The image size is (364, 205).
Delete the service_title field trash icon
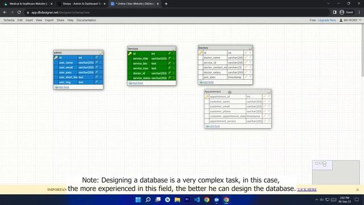[x=173, y=58]
